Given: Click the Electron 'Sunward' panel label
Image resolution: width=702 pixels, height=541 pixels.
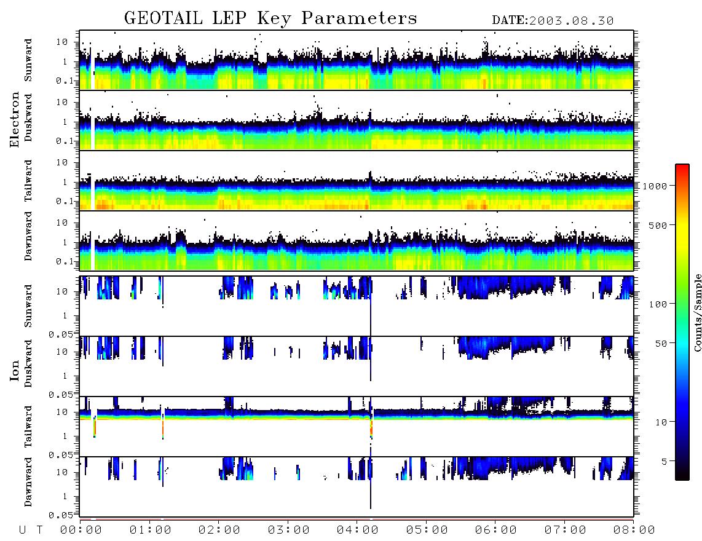Looking at the screenshot, I should tap(28, 60).
